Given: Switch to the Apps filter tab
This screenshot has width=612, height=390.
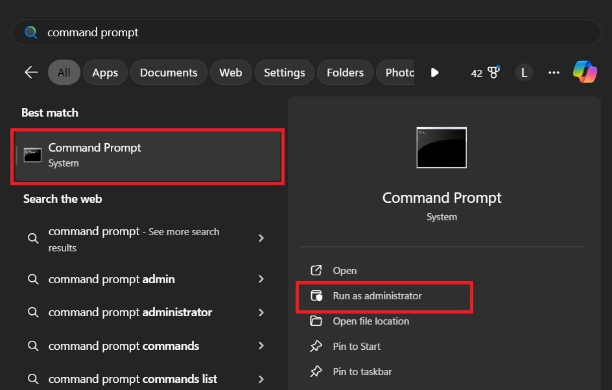Looking at the screenshot, I should (x=105, y=73).
